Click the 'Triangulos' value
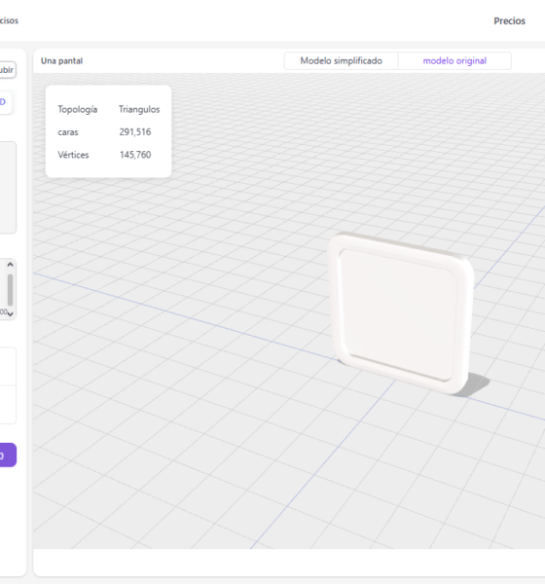 139,109
